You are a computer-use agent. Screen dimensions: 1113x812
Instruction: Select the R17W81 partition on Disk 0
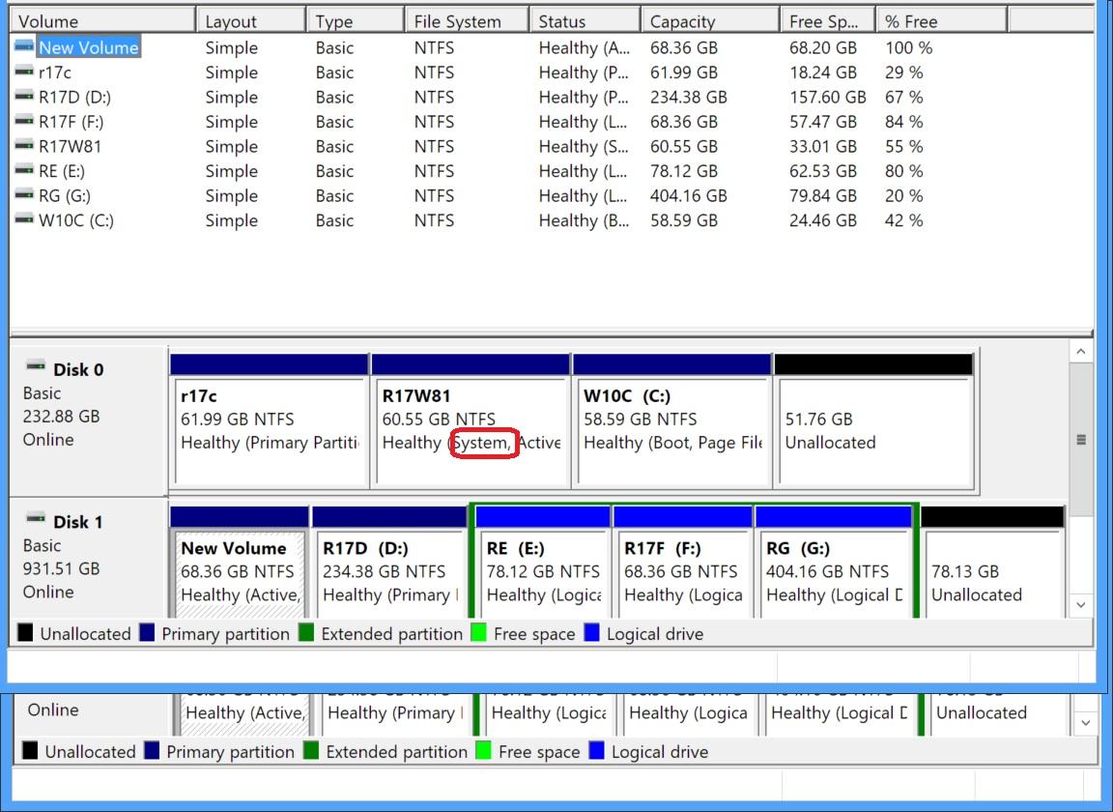[471, 420]
